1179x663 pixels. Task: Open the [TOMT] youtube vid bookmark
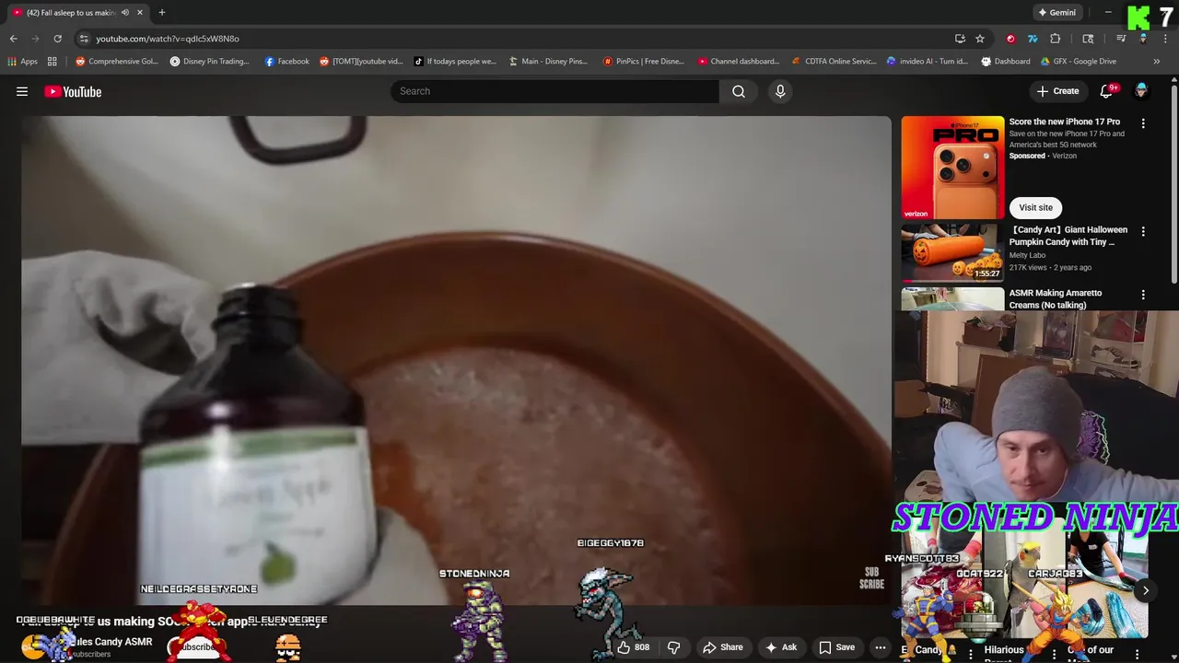click(361, 62)
